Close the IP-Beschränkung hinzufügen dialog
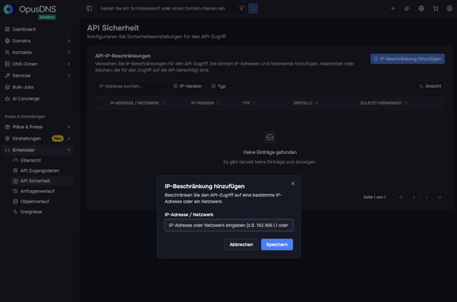Viewport: 457px width, 302px height. (x=293, y=183)
